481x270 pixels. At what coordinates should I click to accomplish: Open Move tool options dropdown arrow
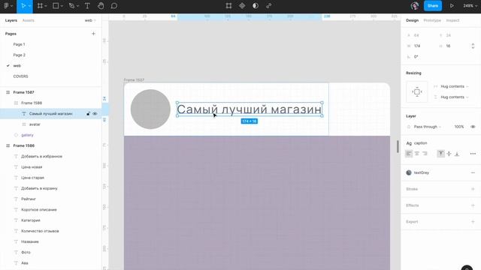pos(30,6)
